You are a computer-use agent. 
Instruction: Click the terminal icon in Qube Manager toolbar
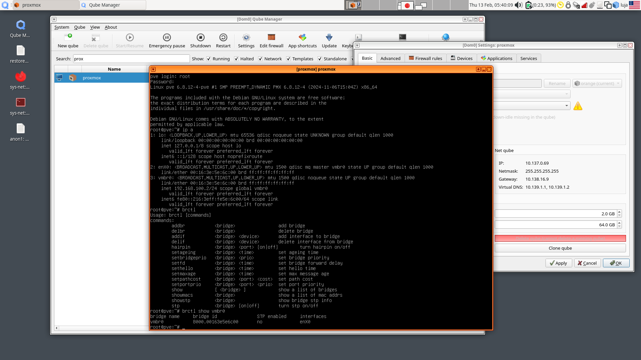403,37
